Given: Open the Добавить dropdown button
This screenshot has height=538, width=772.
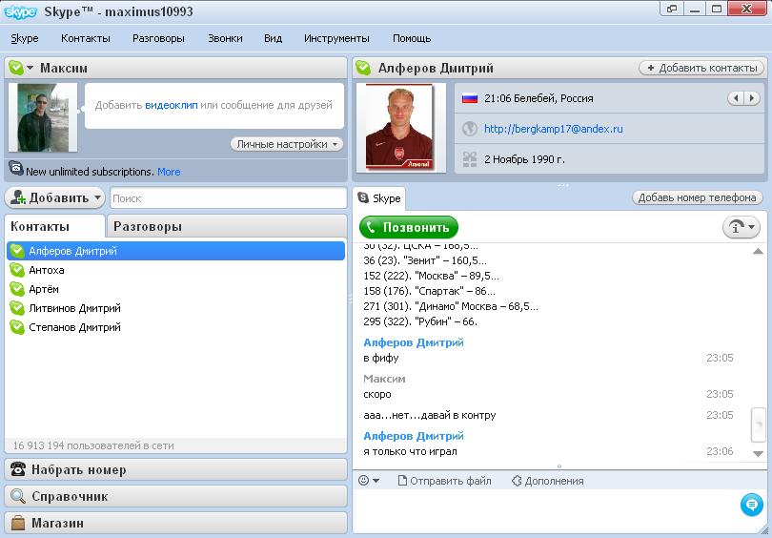Looking at the screenshot, I should point(54,198).
